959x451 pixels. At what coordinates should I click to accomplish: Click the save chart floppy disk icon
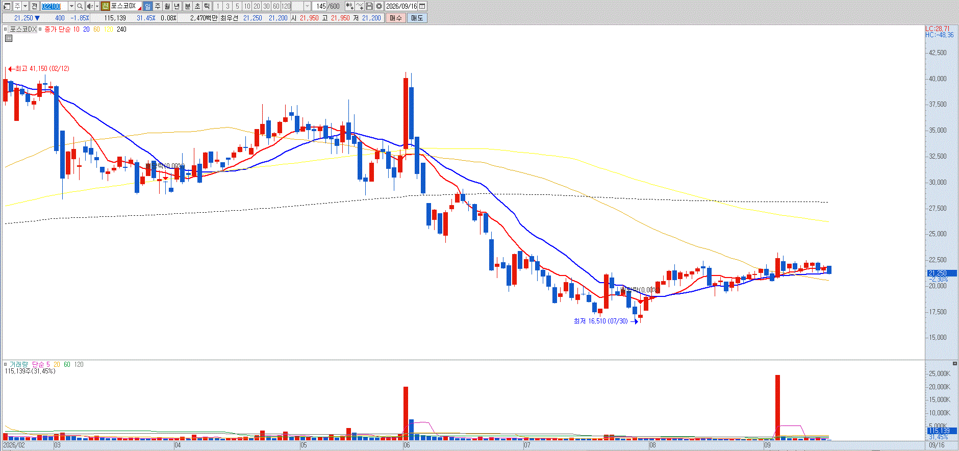(369, 6)
